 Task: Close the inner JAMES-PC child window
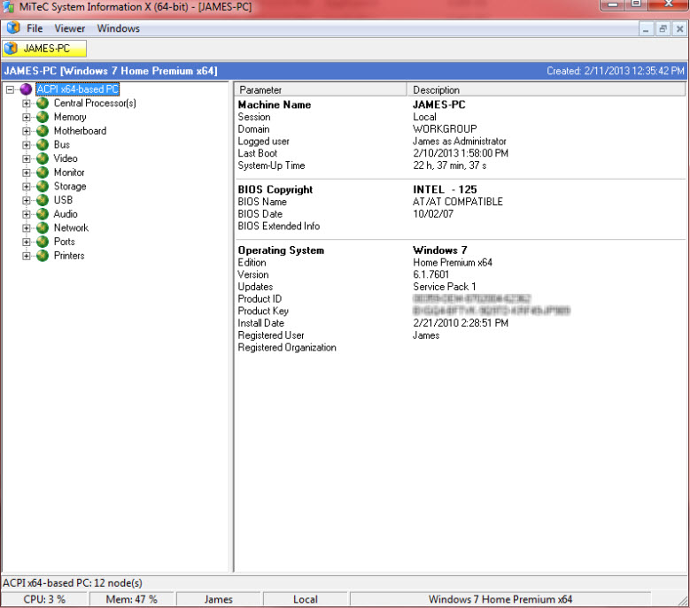pos(679,29)
